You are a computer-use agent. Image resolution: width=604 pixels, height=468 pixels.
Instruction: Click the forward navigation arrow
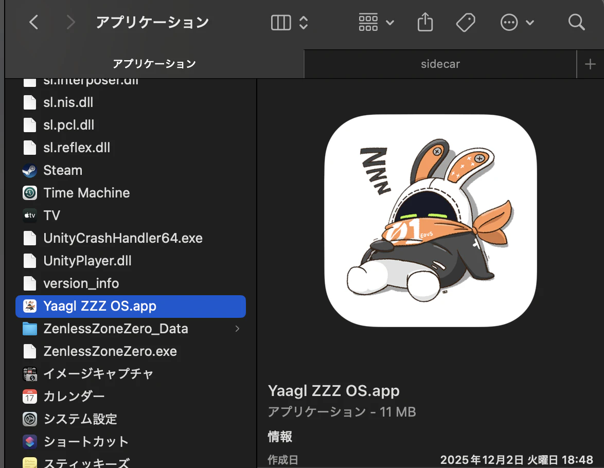point(70,22)
